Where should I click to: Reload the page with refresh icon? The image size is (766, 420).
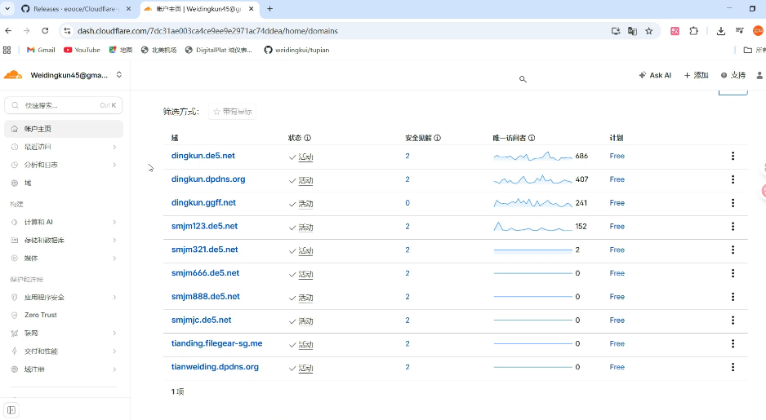click(45, 31)
